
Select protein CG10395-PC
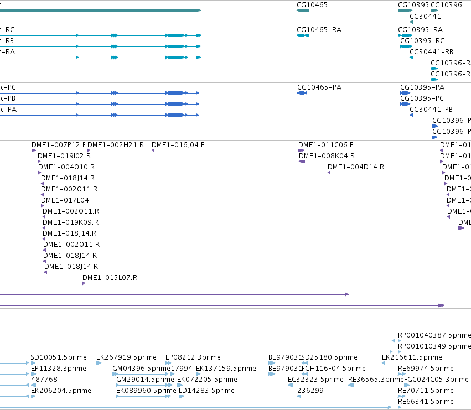(422, 98)
